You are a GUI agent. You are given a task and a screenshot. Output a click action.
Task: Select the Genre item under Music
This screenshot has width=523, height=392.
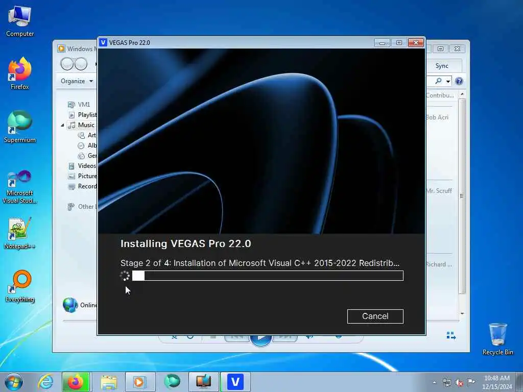87,156
